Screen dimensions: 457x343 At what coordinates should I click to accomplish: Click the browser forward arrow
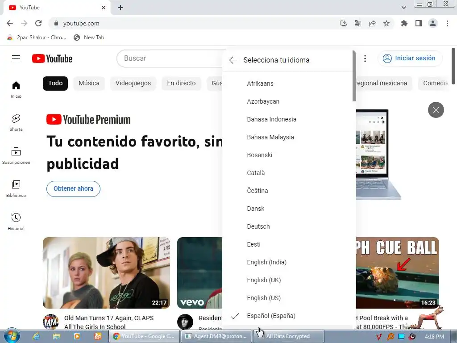coord(24,23)
